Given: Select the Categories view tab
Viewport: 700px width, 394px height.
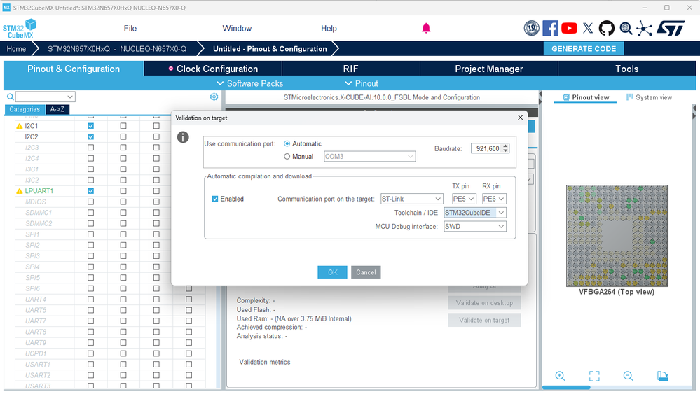Looking at the screenshot, I should click(25, 109).
